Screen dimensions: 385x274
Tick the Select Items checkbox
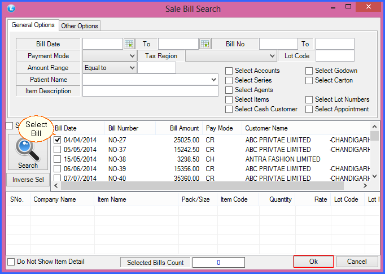click(x=229, y=99)
